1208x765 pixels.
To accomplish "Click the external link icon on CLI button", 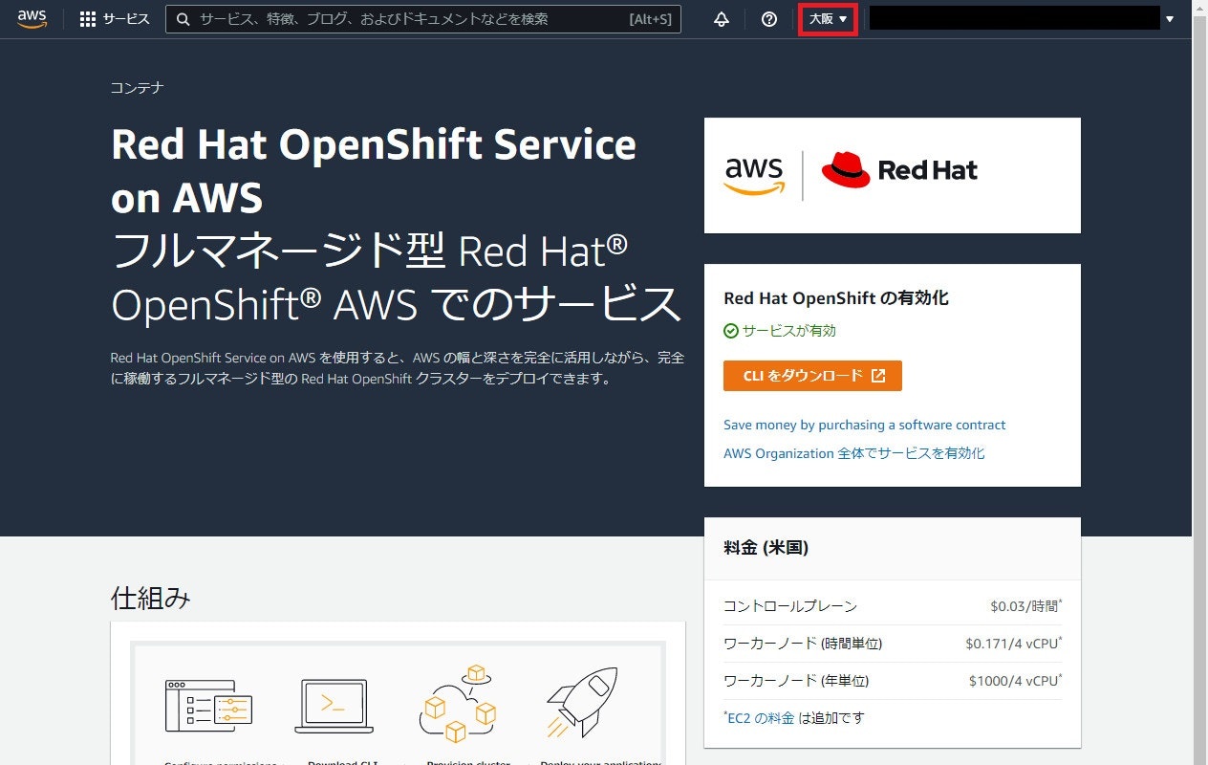I will [x=878, y=376].
